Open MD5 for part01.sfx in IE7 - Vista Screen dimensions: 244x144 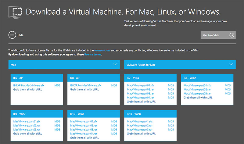pos(171,85)
